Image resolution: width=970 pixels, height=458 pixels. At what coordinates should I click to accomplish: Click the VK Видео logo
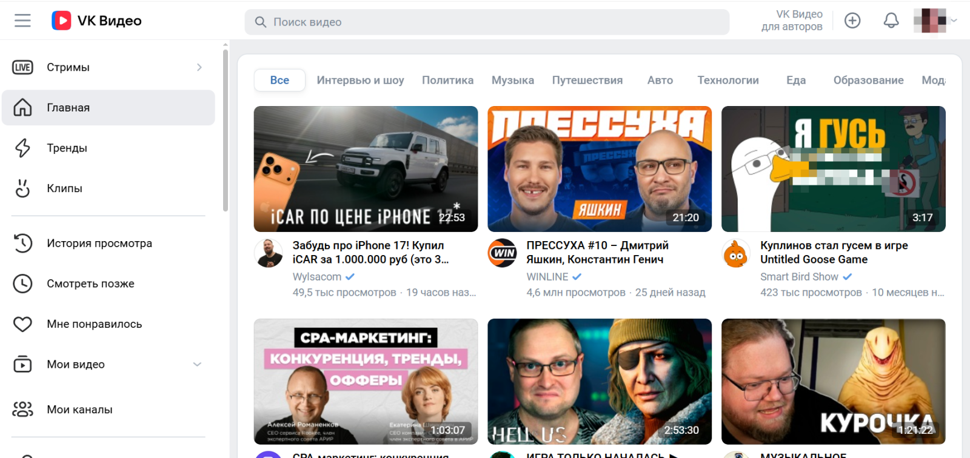pyautogui.click(x=97, y=21)
